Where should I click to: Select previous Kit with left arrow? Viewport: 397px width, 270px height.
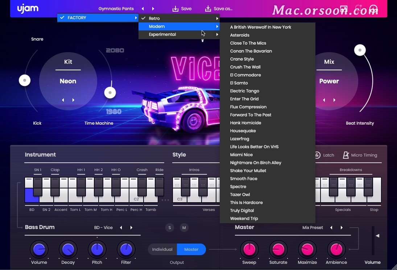[x=63, y=100]
